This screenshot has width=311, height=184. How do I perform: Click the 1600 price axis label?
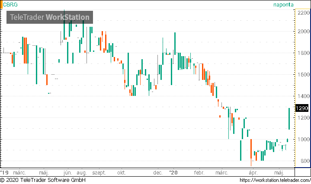pyautogui.click(x=304, y=74)
